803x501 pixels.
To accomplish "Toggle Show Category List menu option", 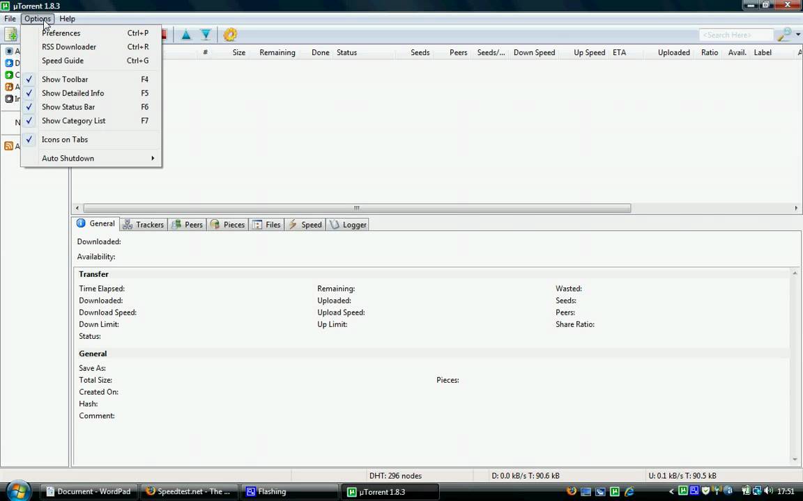I will [x=91, y=120].
